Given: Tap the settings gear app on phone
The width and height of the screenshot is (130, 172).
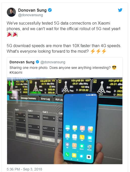Looking at the screenshot, I should (67, 145).
